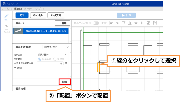This screenshot has width=181, height=103.
Task: Click the align bottom edges icon
Action: (130, 23)
